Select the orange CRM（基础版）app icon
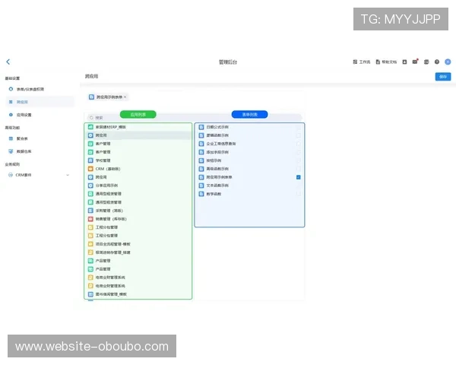 click(90, 168)
